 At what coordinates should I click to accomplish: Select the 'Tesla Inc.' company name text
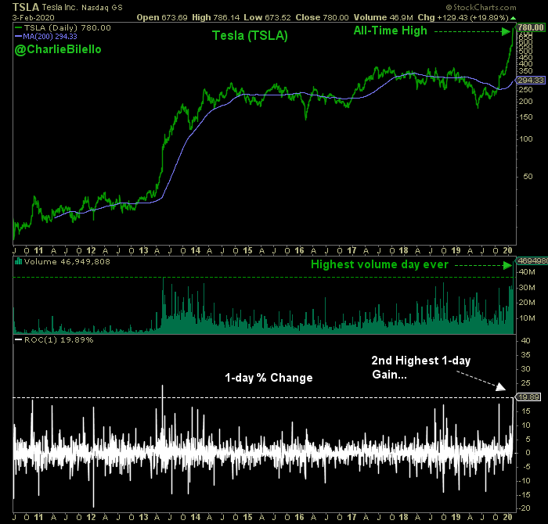59,7
